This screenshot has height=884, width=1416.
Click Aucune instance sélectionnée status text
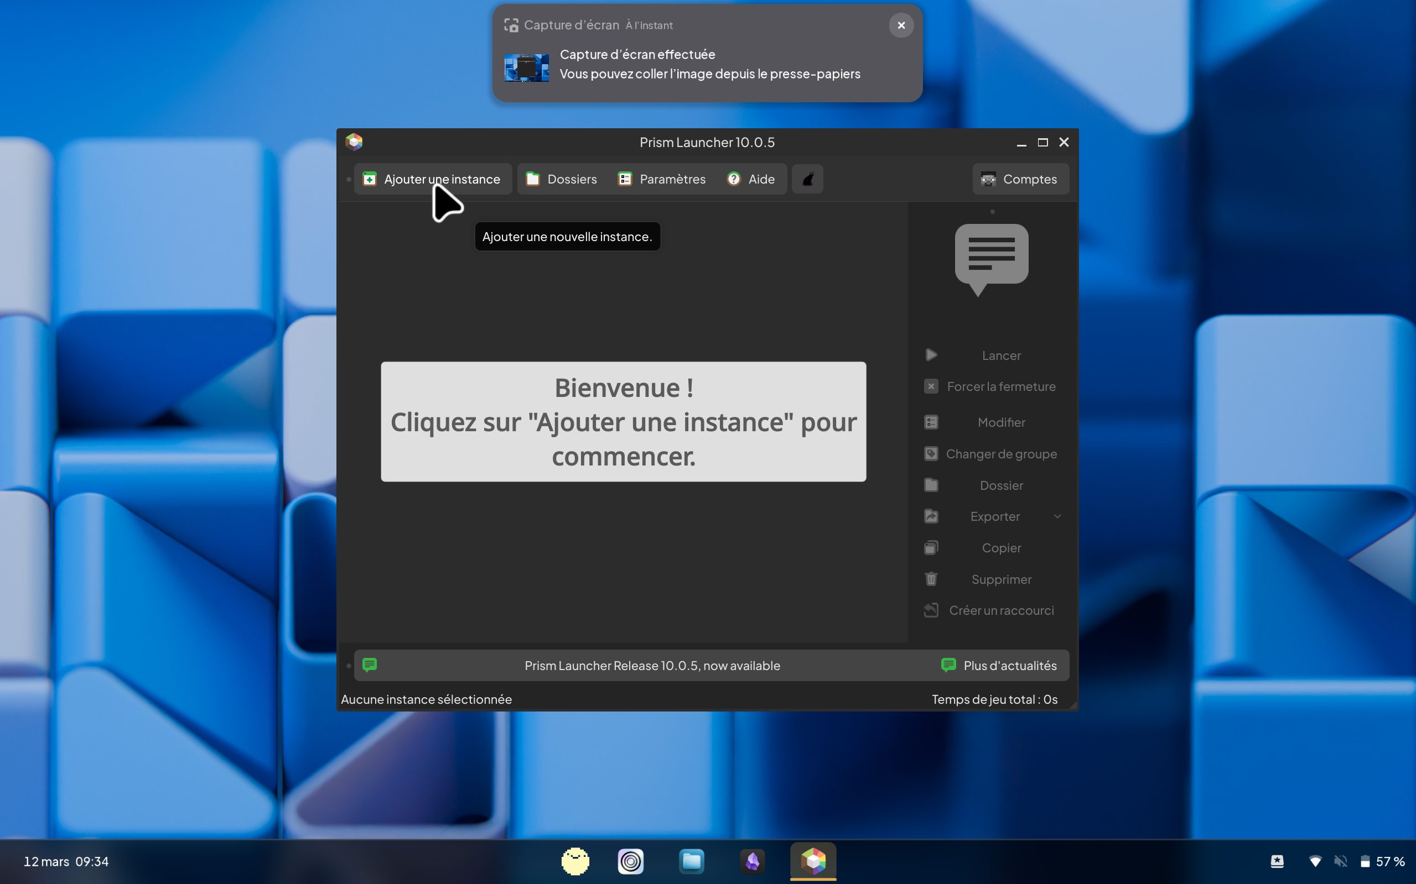[x=426, y=699]
